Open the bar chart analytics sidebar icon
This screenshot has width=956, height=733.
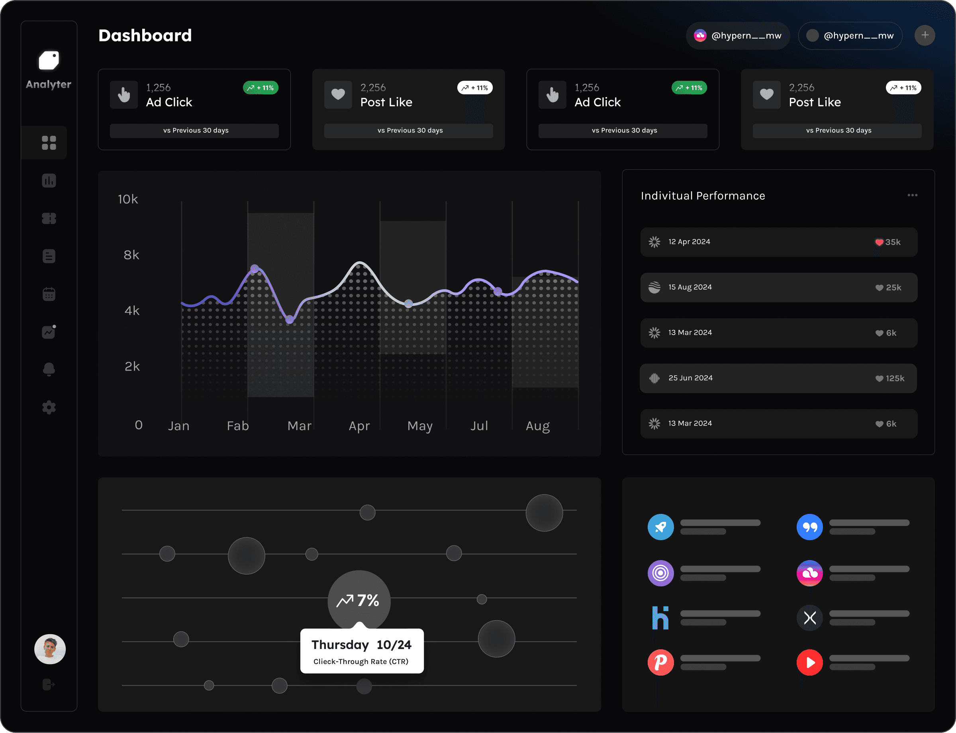coord(49,180)
